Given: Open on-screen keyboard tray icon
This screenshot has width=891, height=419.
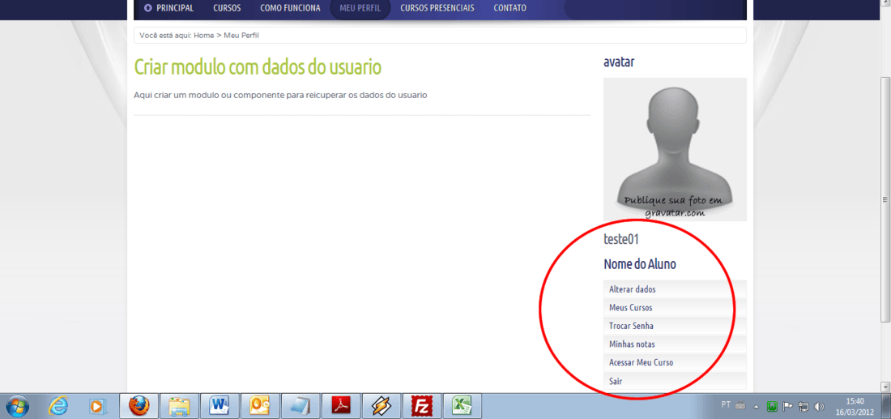Looking at the screenshot, I should pyautogui.click(x=740, y=405).
